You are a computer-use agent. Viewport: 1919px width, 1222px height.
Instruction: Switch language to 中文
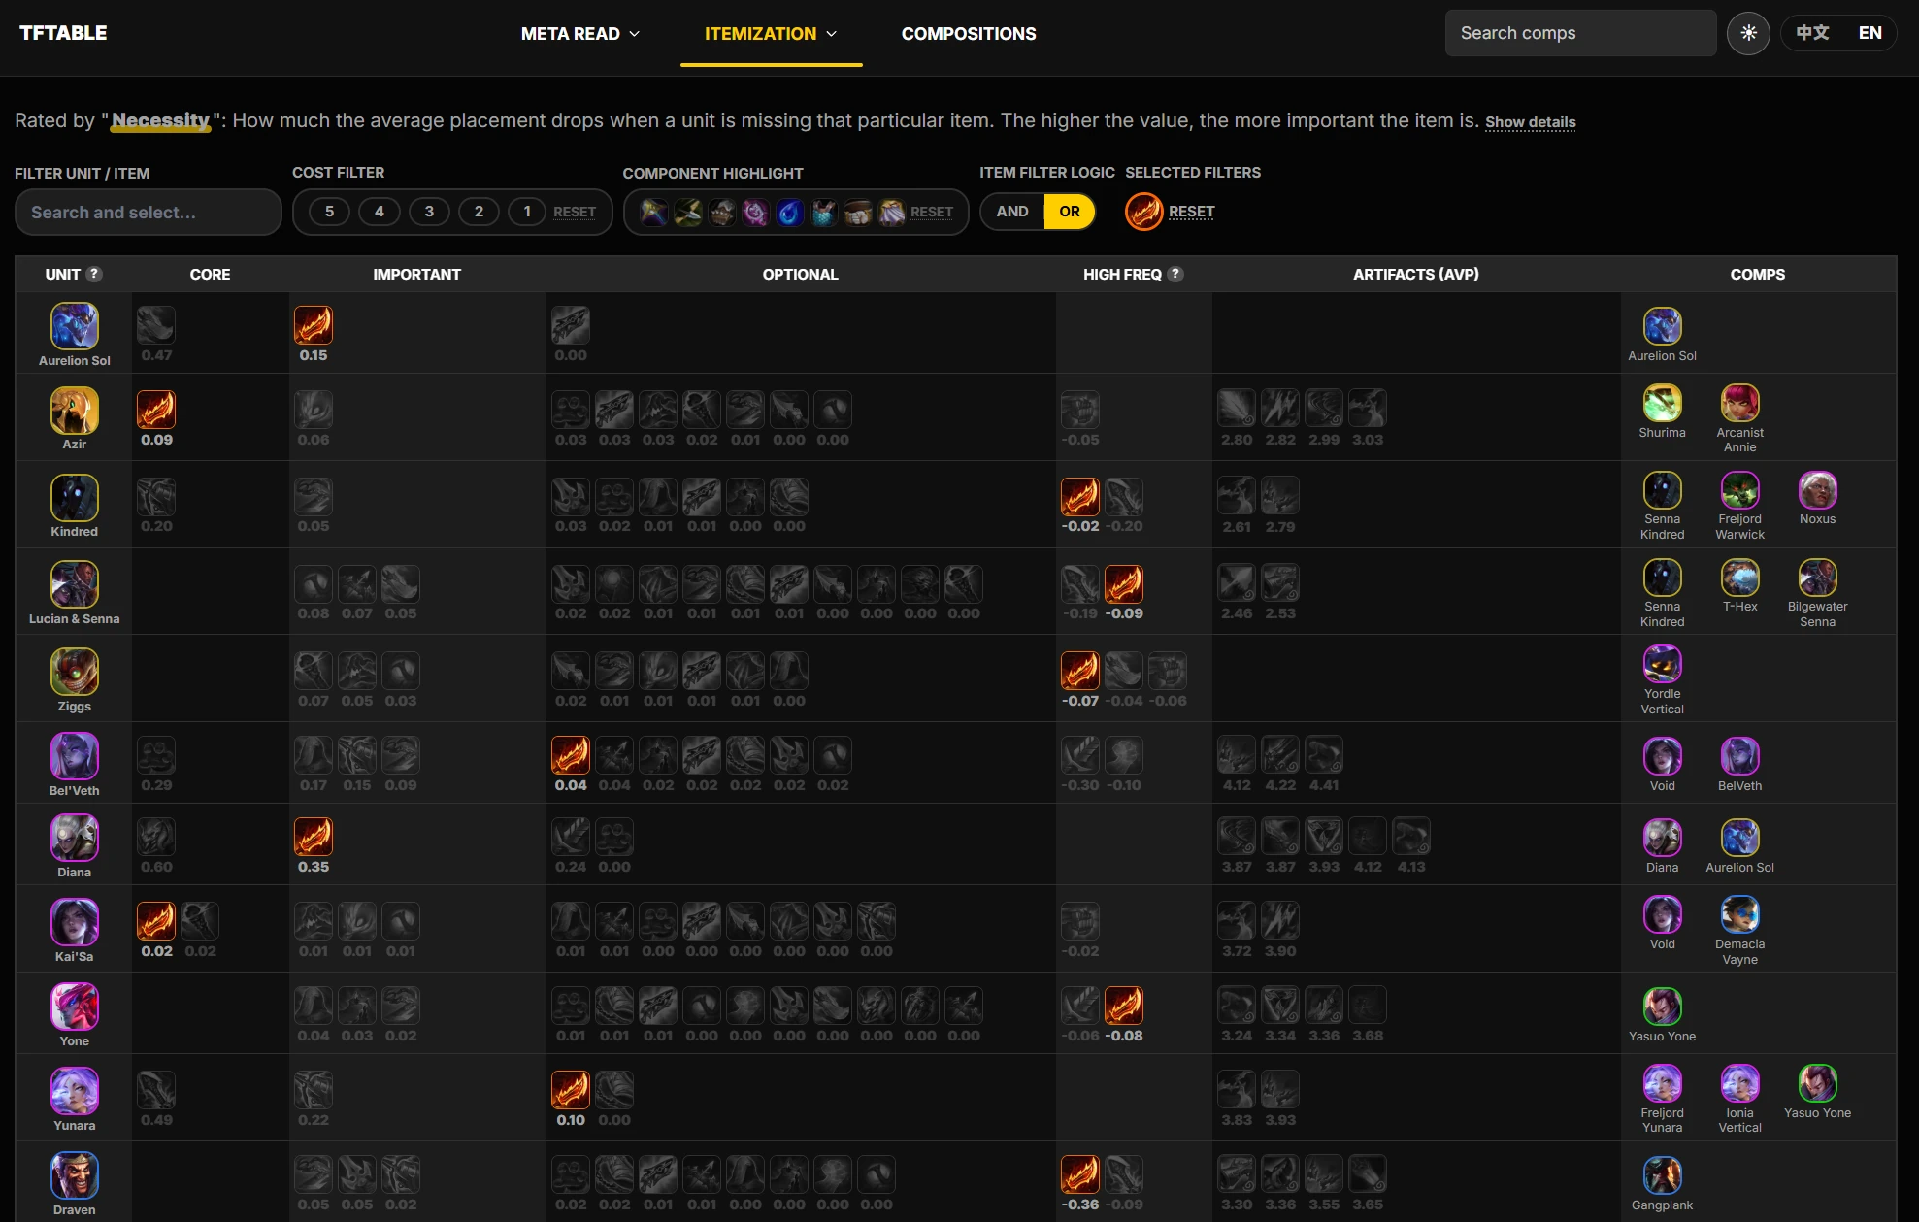[1812, 33]
